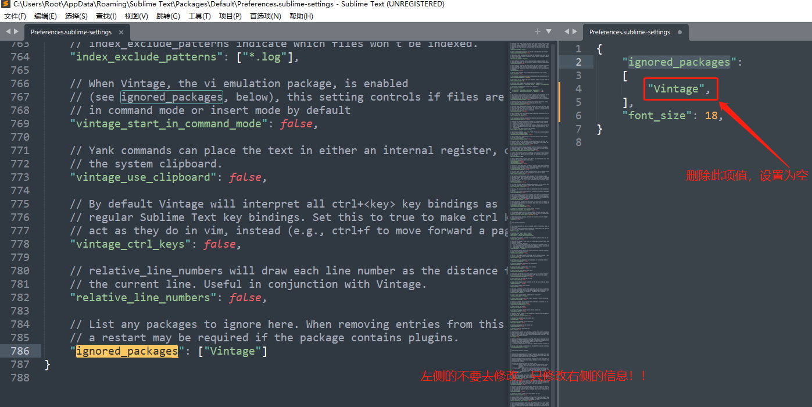Open the 文件(F) menu
The height and width of the screenshot is (407, 812).
(x=15, y=16)
